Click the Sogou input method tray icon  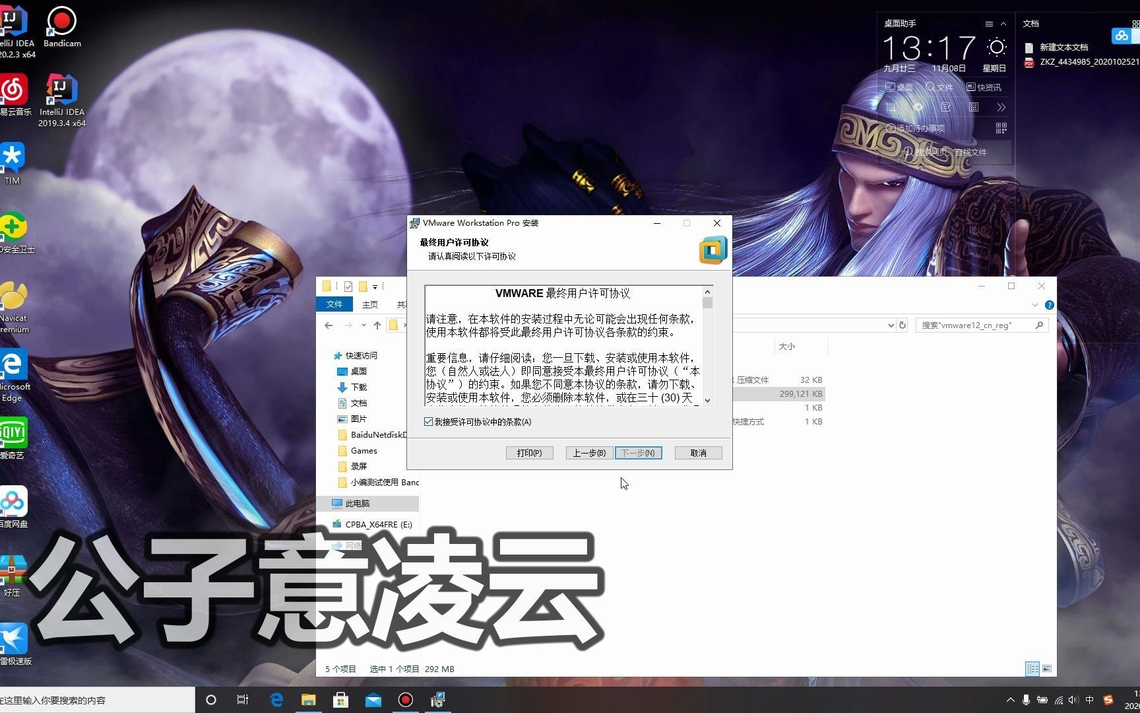point(1108,700)
